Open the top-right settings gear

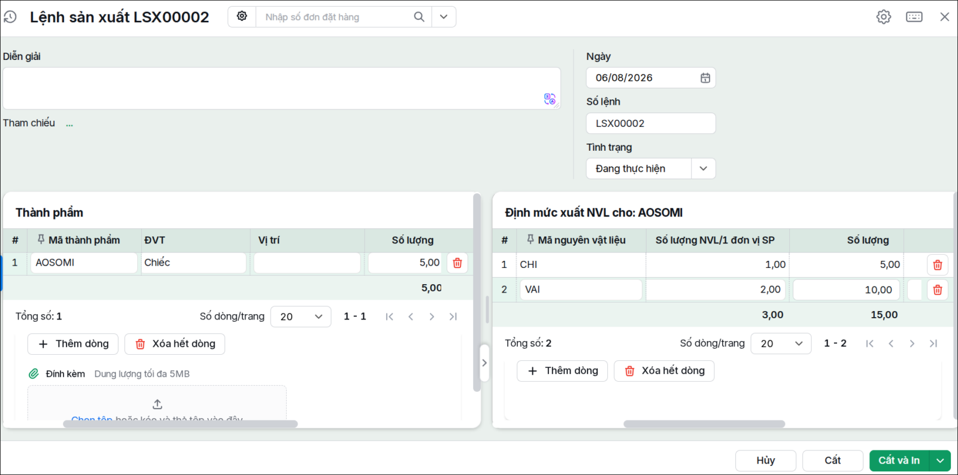point(884,17)
